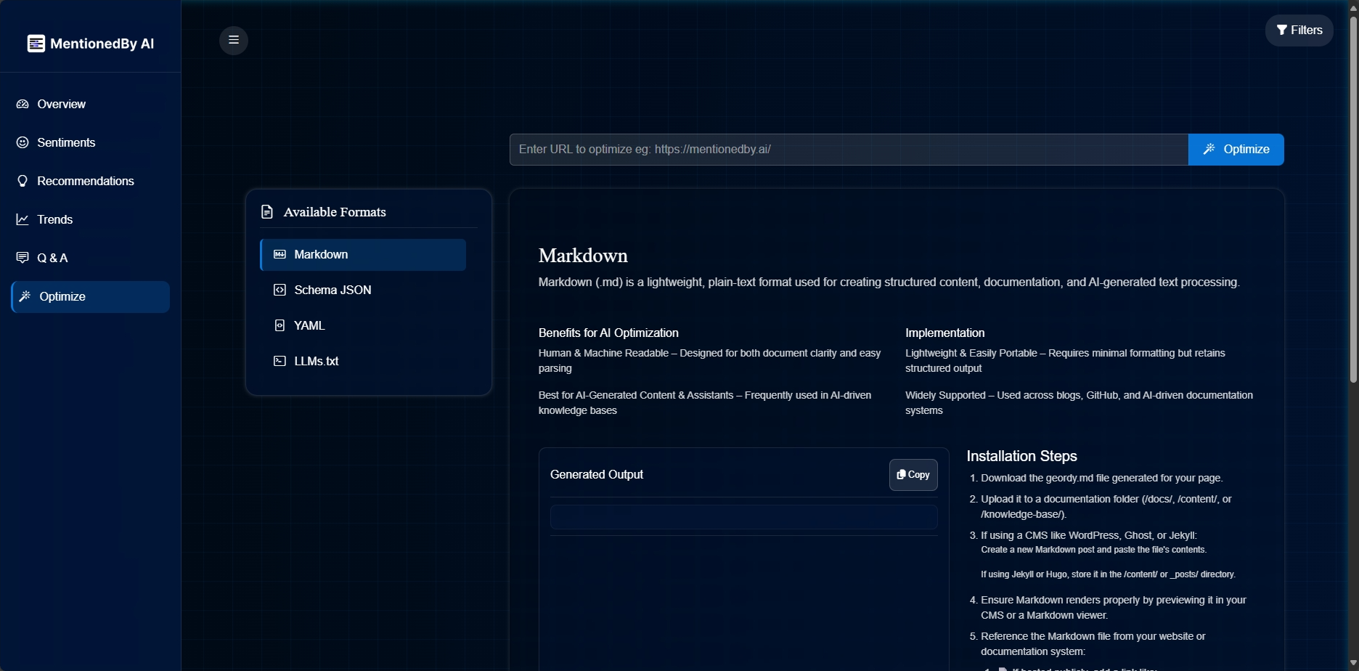Click 'Lightweight & Easily Portable' text

(x=1065, y=361)
